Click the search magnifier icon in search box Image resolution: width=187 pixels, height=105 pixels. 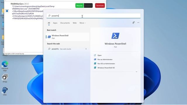(49, 15)
